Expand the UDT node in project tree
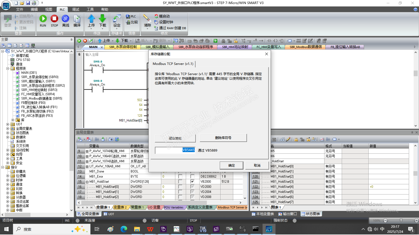Screen dimensions: 419x235 coord(8,124)
